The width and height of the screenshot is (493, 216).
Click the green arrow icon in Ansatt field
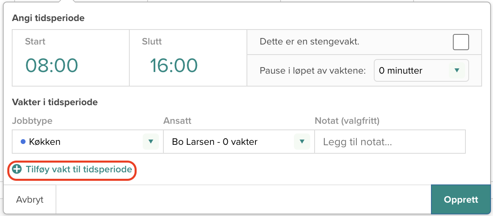(x=302, y=142)
